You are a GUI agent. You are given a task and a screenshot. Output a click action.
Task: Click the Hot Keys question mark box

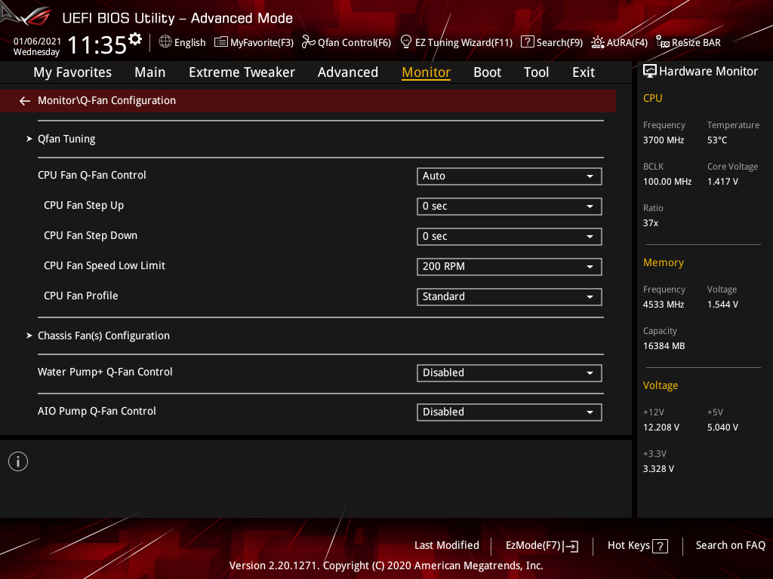pyautogui.click(x=660, y=546)
